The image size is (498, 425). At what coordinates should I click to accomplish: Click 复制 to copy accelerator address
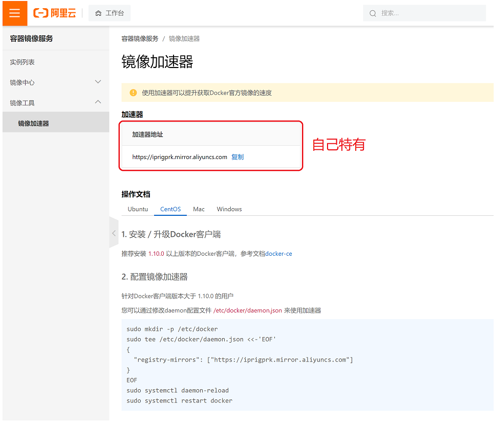coord(237,157)
